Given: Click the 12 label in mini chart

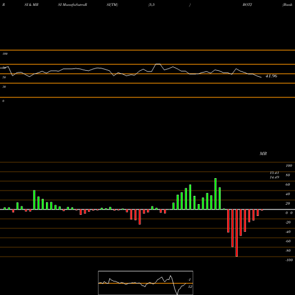Looking at the screenshot, I should (x=190, y=287).
